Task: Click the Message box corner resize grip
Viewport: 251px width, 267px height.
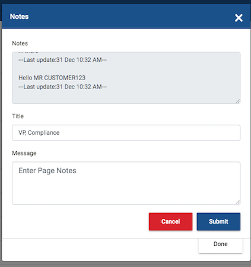Action: 238,202
